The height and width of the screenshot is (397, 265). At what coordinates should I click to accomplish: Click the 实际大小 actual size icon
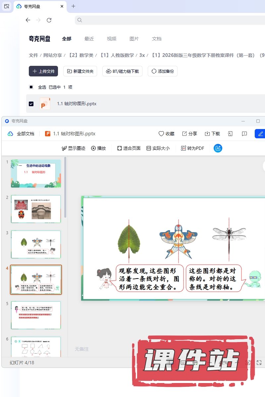coord(149,148)
